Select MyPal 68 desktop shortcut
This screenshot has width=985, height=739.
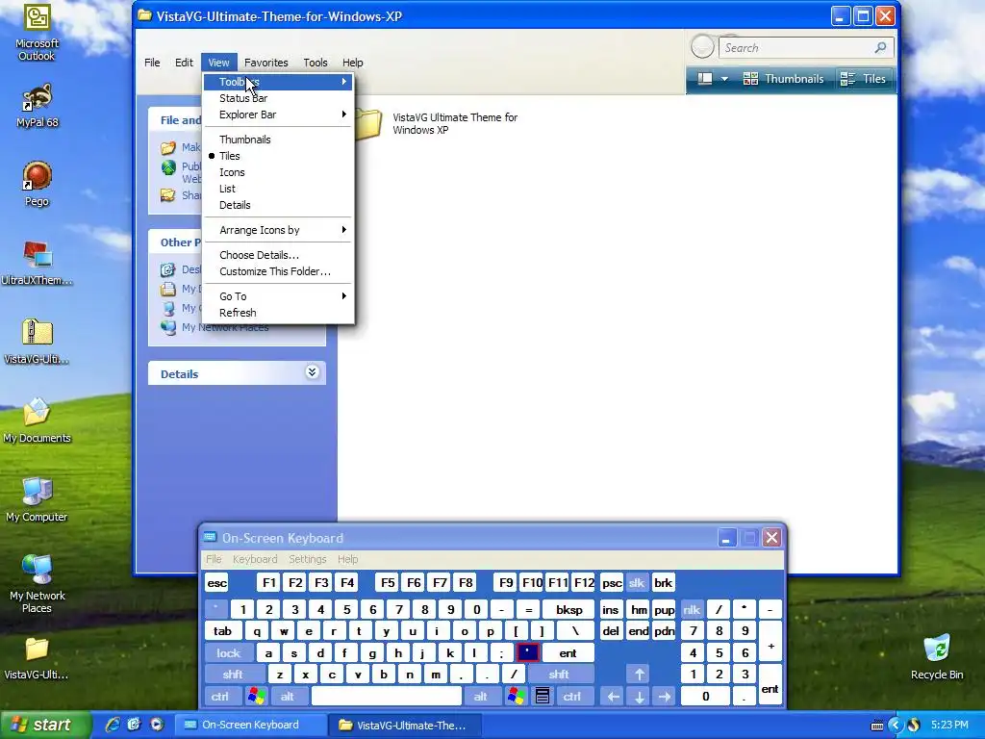pos(37,106)
